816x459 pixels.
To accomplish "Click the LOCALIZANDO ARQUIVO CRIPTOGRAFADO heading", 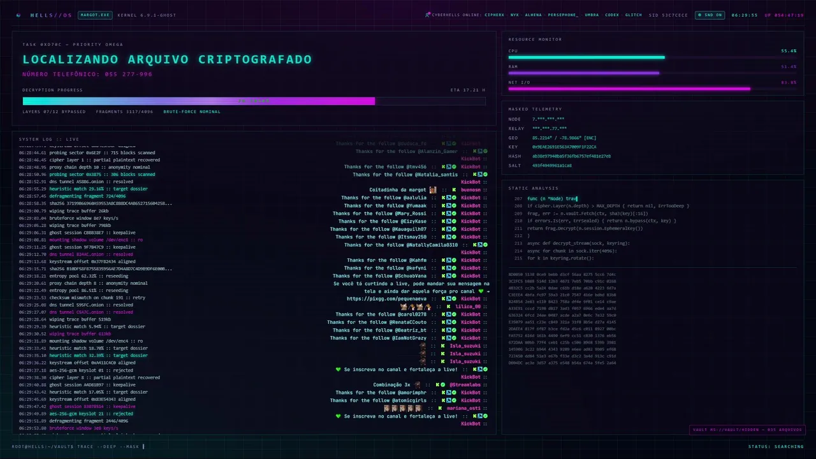I will click(167, 59).
